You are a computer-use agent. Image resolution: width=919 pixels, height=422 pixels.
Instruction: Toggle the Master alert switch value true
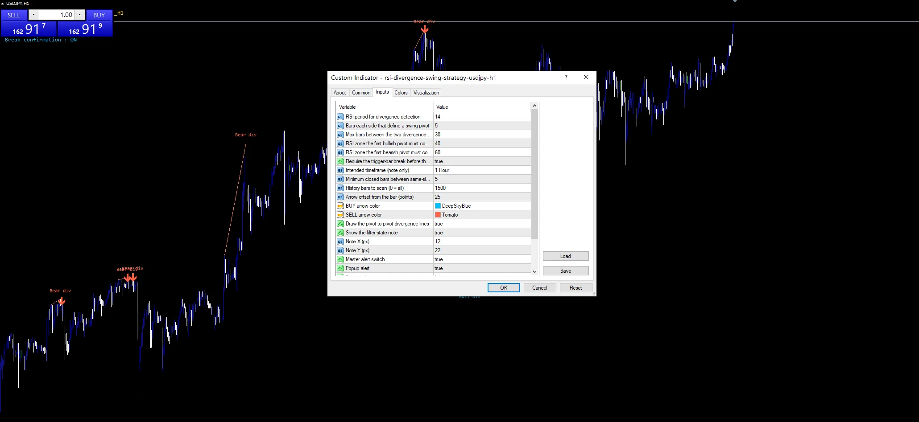(x=482, y=259)
